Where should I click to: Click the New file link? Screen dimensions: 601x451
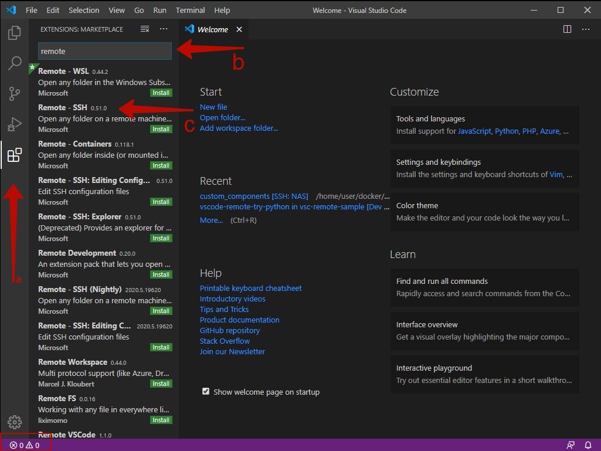click(213, 107)
